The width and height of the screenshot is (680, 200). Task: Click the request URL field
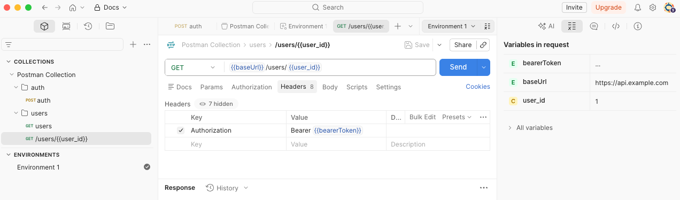tap(330, 67)
